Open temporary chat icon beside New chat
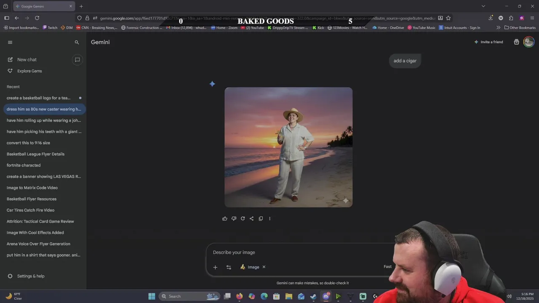Viewport: 539px width, 303px height. [77, 60]
